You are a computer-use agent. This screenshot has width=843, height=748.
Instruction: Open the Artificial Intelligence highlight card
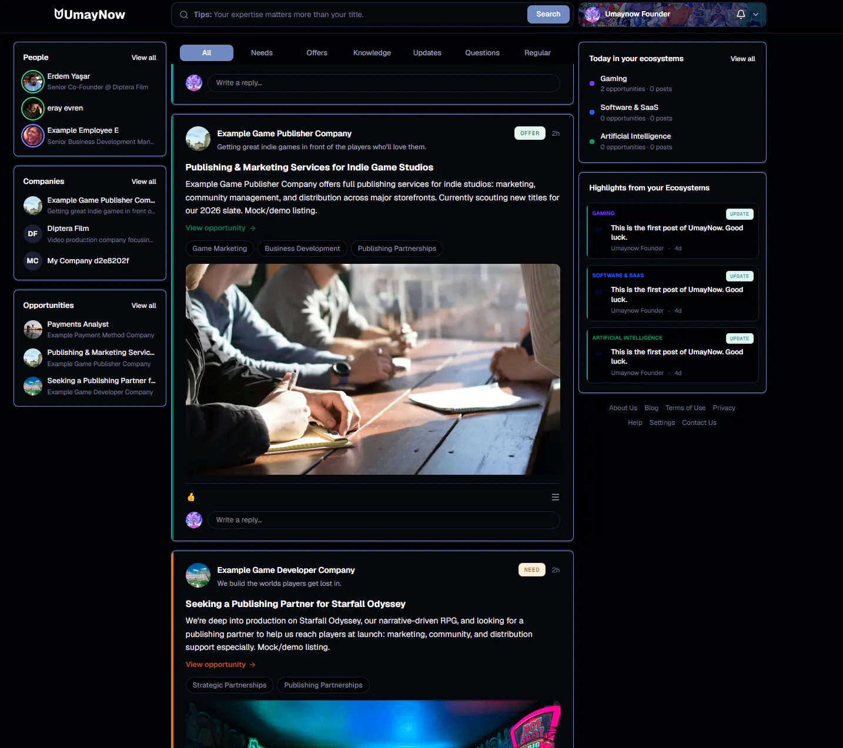[673, 355]
